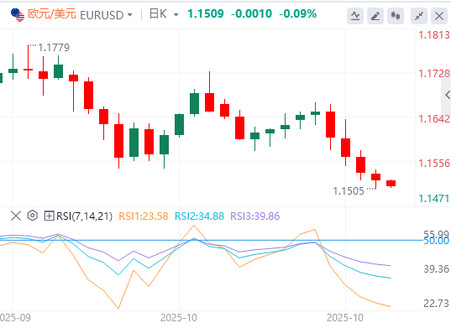Switch chart type using candlestick icon
Screen dimensions: 451x328
(x=396, y=16)
